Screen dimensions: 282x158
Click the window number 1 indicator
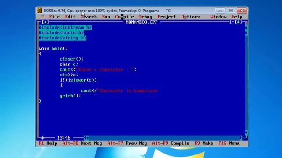pos(230,22)
